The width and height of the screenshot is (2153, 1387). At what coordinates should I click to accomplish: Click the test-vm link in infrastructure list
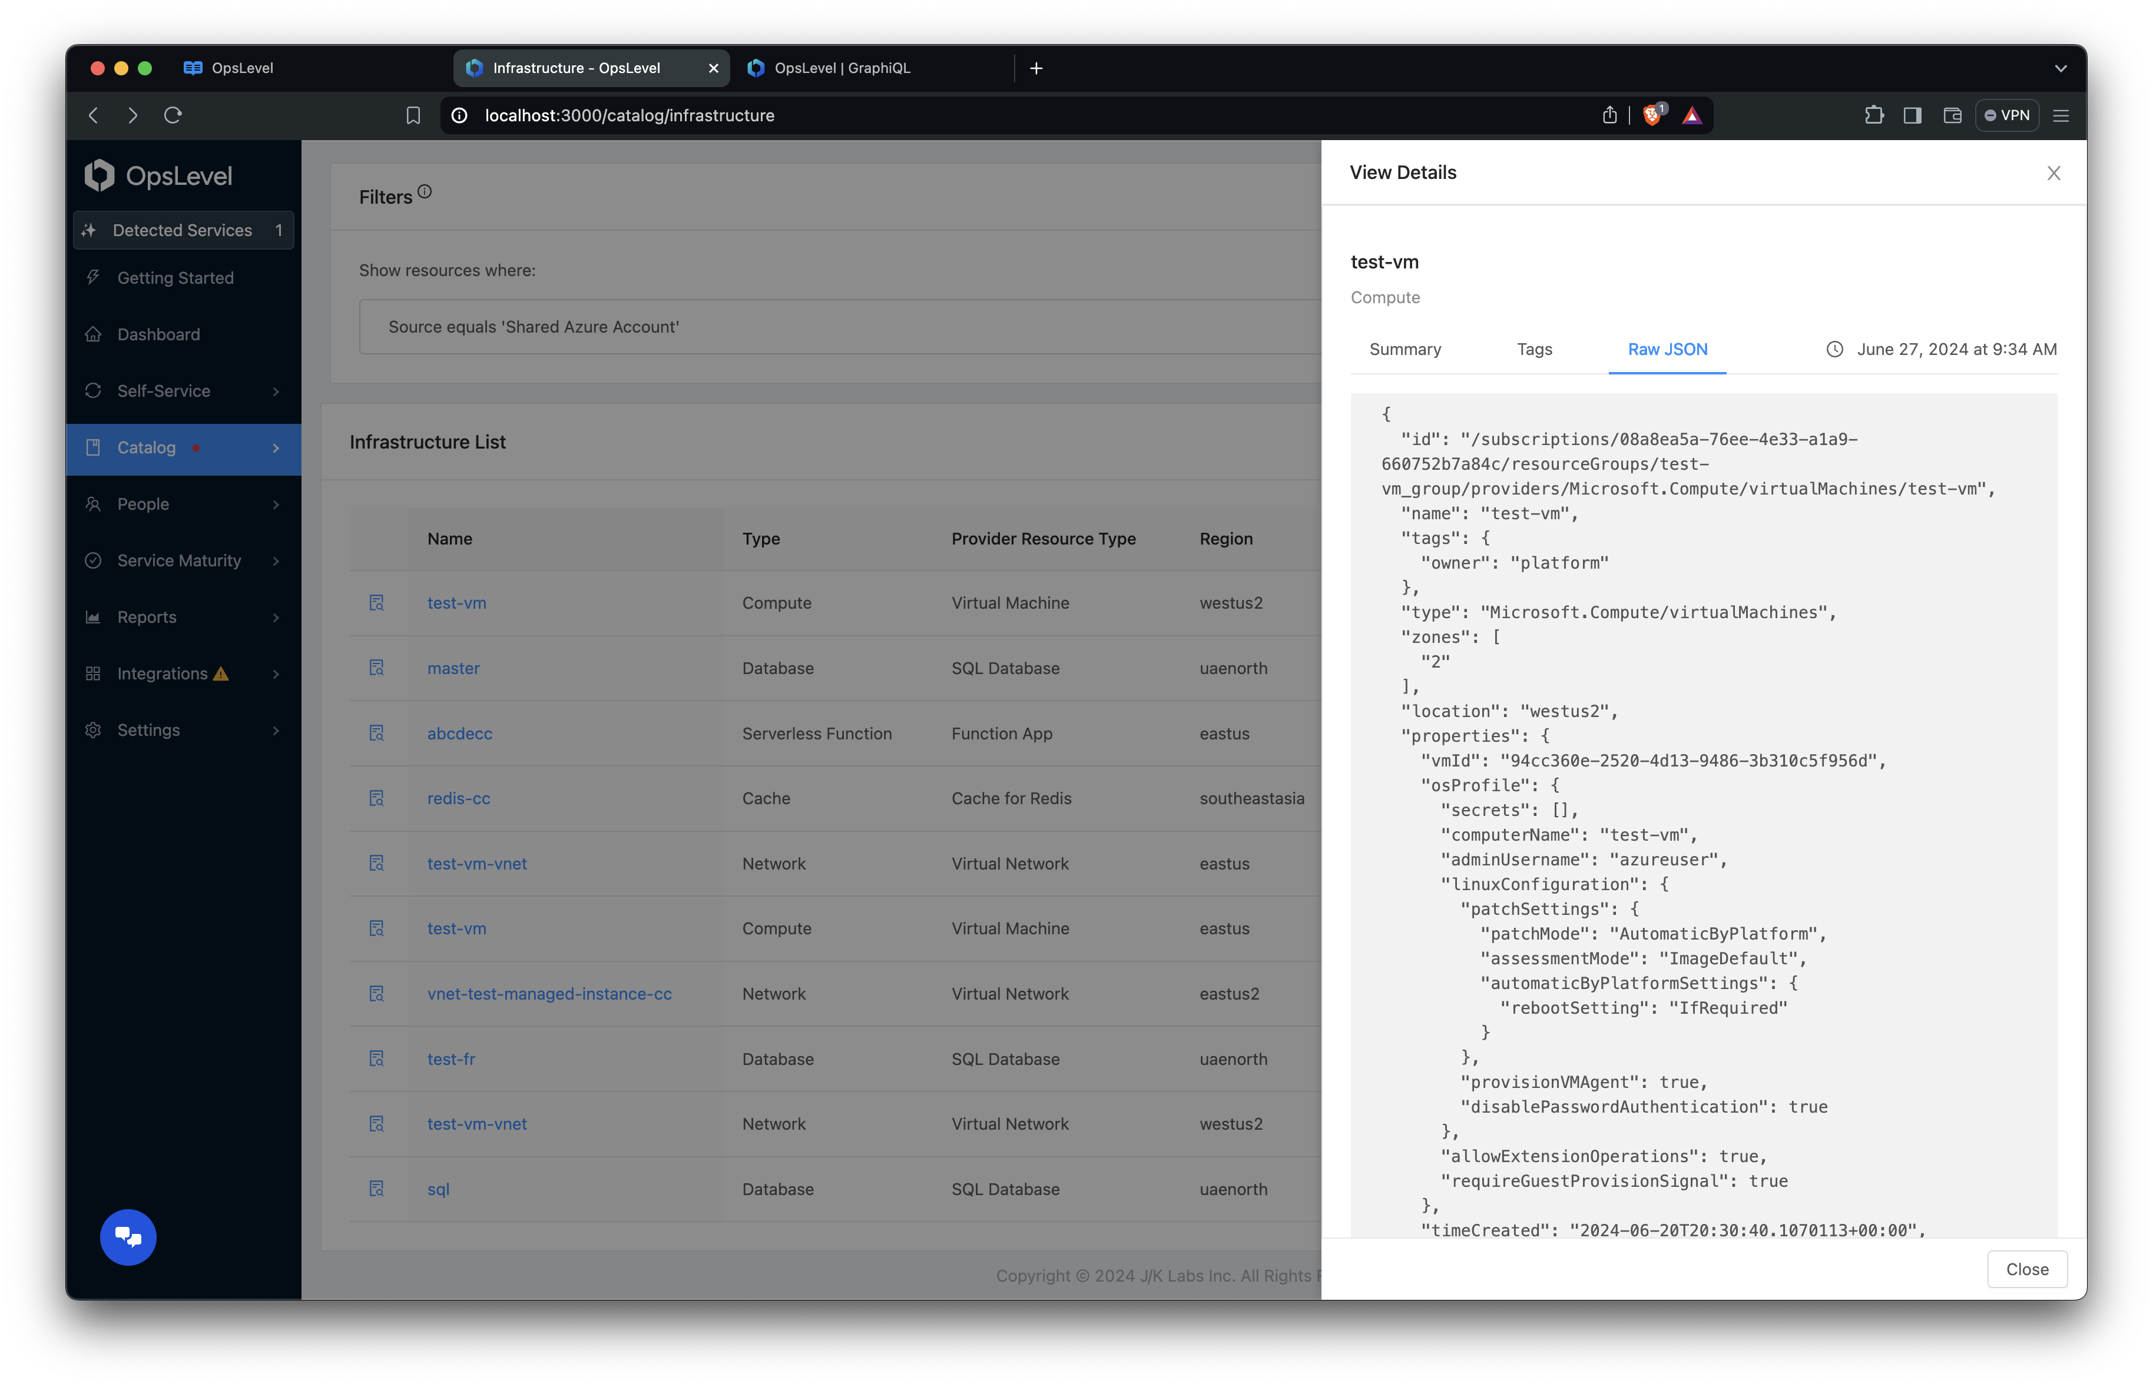pos(455,601)
